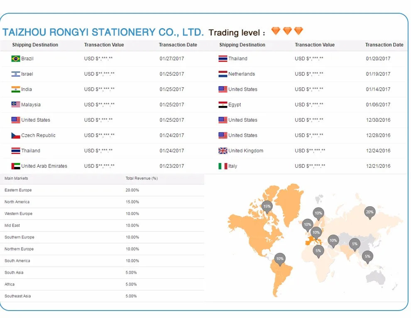The width and height of the screenshot is (411, 318).
Task: Click the Thailand flag in the 01/24/2017 row
Action: [16, 151]
